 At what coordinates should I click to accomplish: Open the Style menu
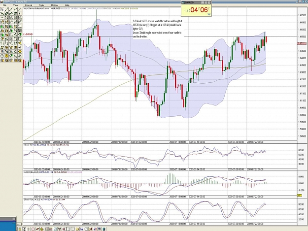click(x=41, y=5)
